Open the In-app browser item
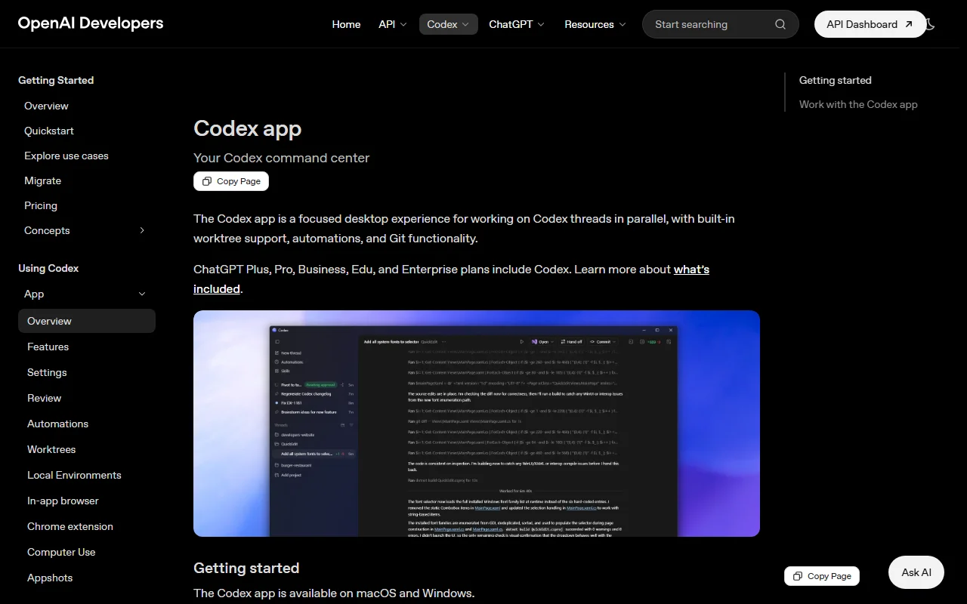 point(63,501)
